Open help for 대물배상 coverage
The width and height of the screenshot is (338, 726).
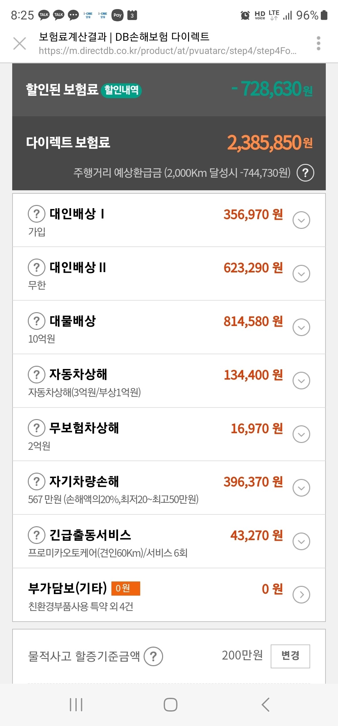click(x=37, y=321)
